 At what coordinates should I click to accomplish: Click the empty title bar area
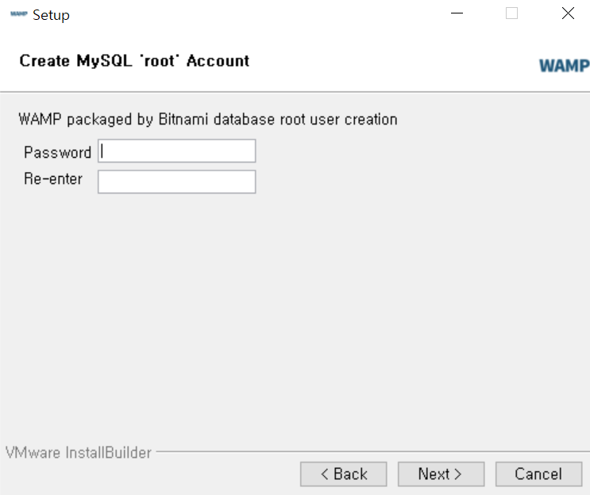click(x=260, y=14)
